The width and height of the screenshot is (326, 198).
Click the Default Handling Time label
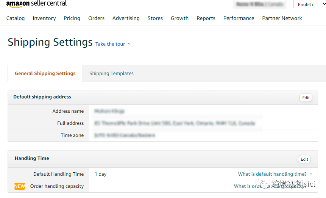58,174
